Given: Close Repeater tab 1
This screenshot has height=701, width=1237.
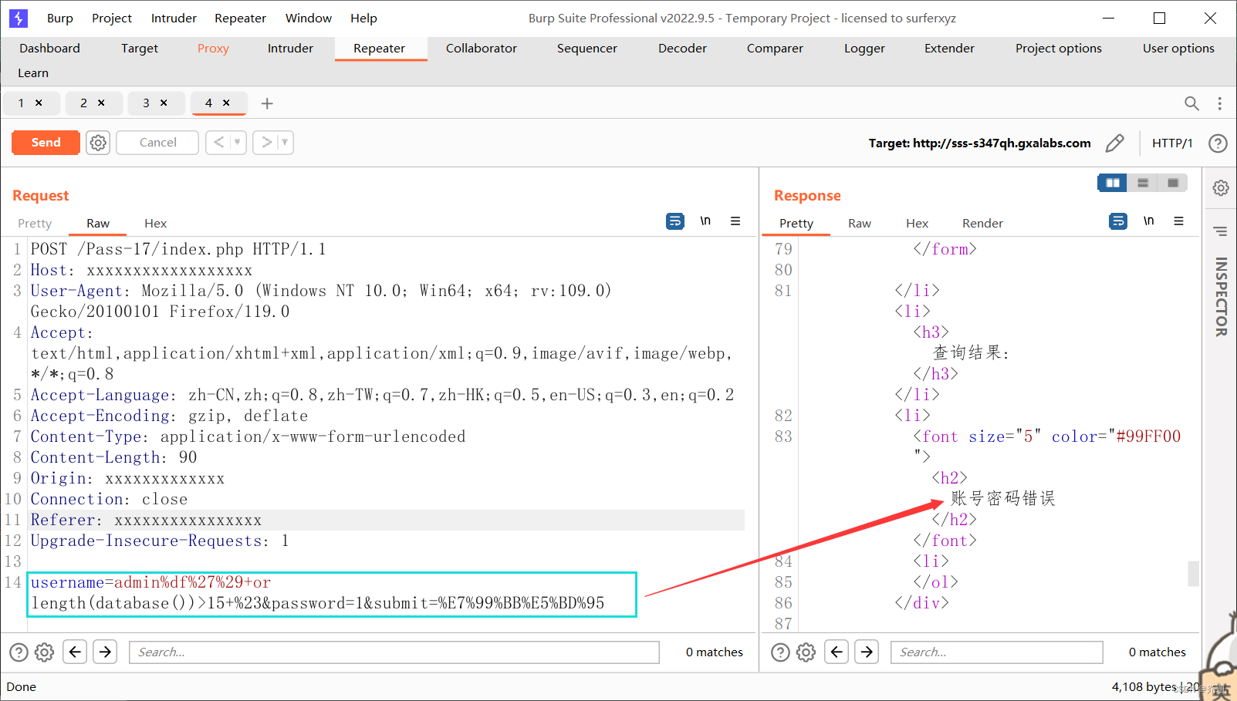Looking at the screenshot, I should point(39,103).
